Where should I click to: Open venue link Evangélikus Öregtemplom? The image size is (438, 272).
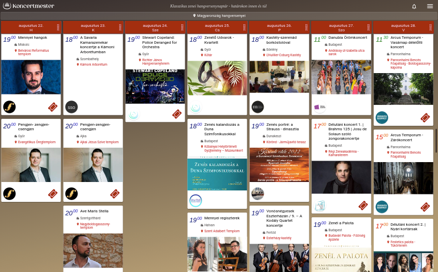pyautogui.click(x=37, y=142)
